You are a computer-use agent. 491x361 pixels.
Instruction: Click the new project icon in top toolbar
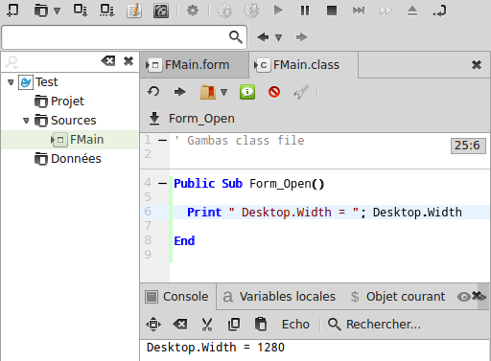click(x=12, y=11)
